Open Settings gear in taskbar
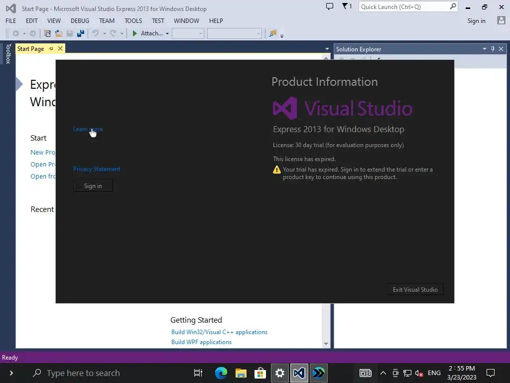 point(280,373)
